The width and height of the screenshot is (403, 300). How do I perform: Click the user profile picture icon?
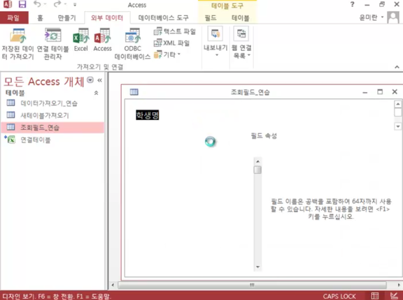coord(393,17)
